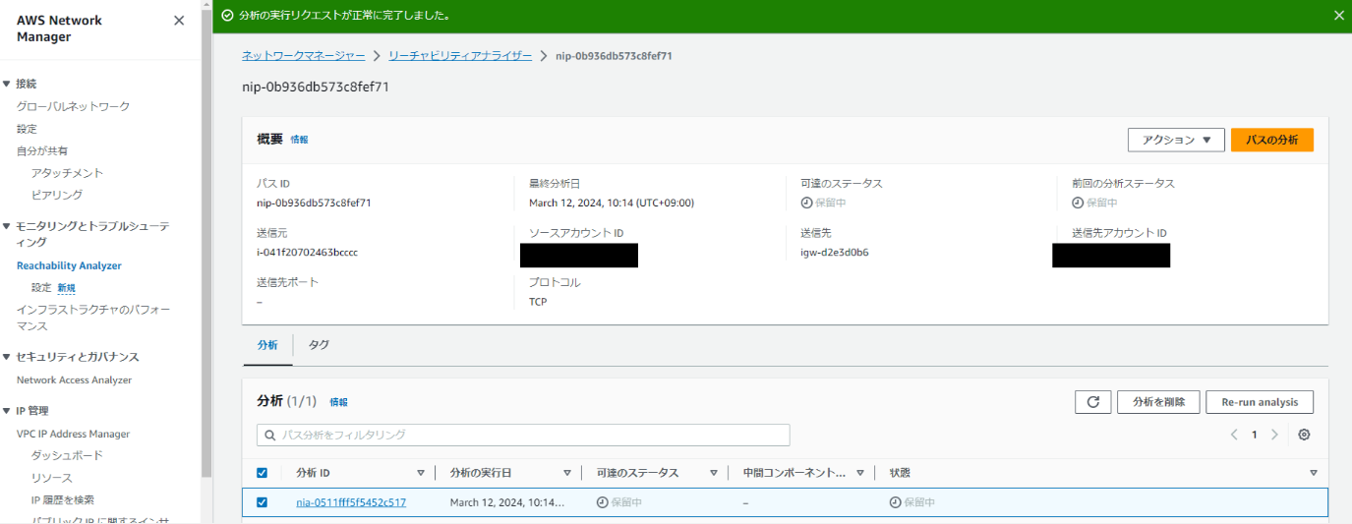Uncheck the nia-0511fff5f5452c517 row checkbox
This screenshot has height=524, width=1352.
[x=262, y=502]
